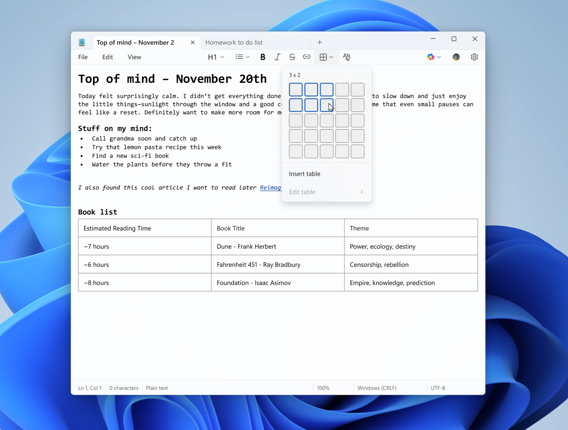Open Notepad settings
This screenshot has height=430, width=568.
coord(474,57)
